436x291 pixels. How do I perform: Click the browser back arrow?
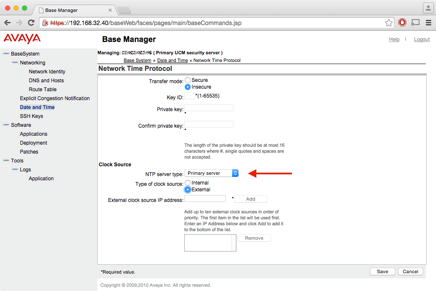coord(8,23)
